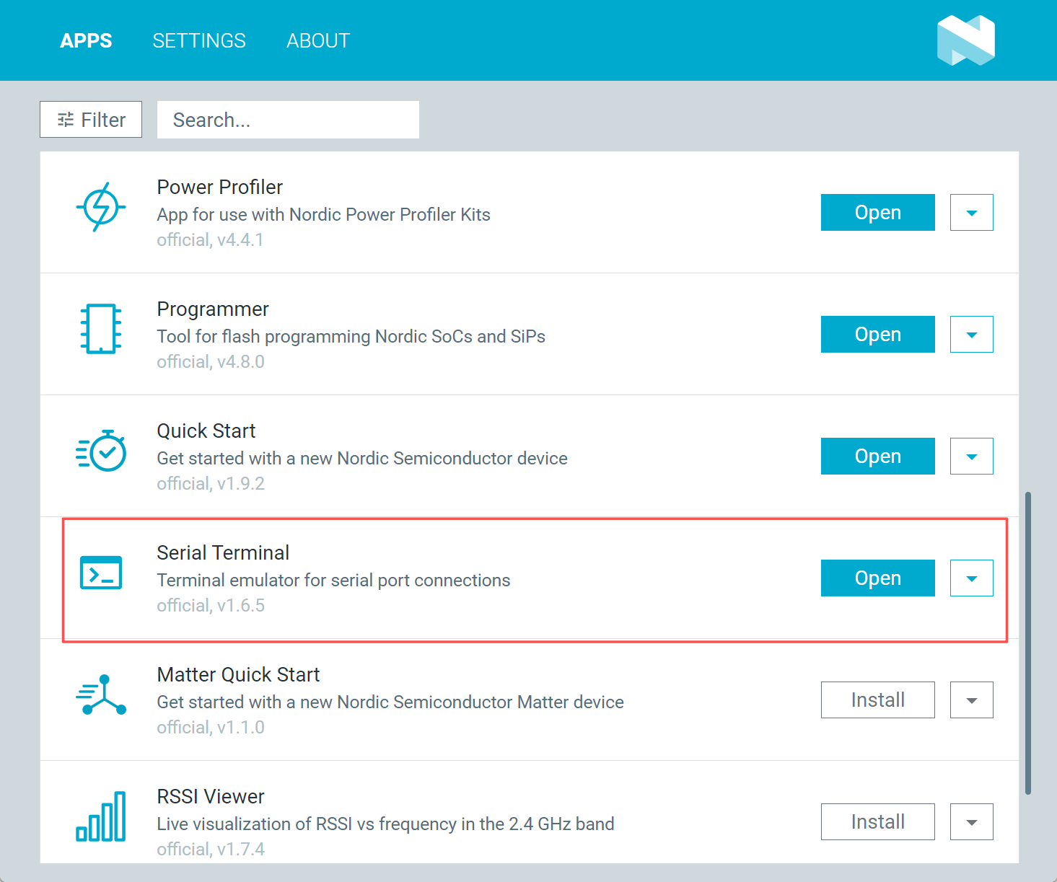
Task: Expand the Programmer dropdown arrow
Action: [972, 335]
